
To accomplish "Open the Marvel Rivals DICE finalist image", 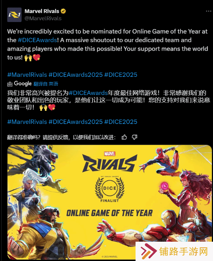I will point(110,202).
